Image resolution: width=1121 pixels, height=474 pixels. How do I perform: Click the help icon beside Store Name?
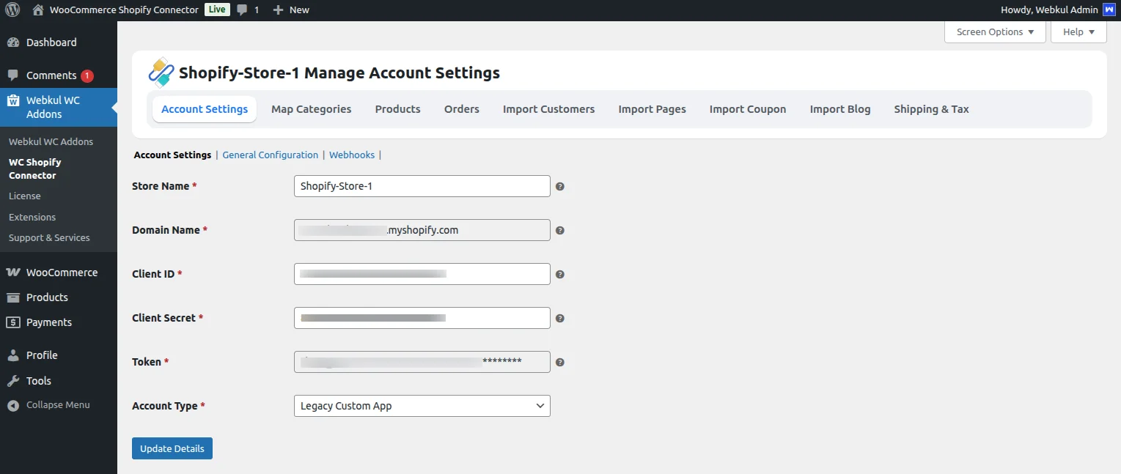click(x=560, y=187)
